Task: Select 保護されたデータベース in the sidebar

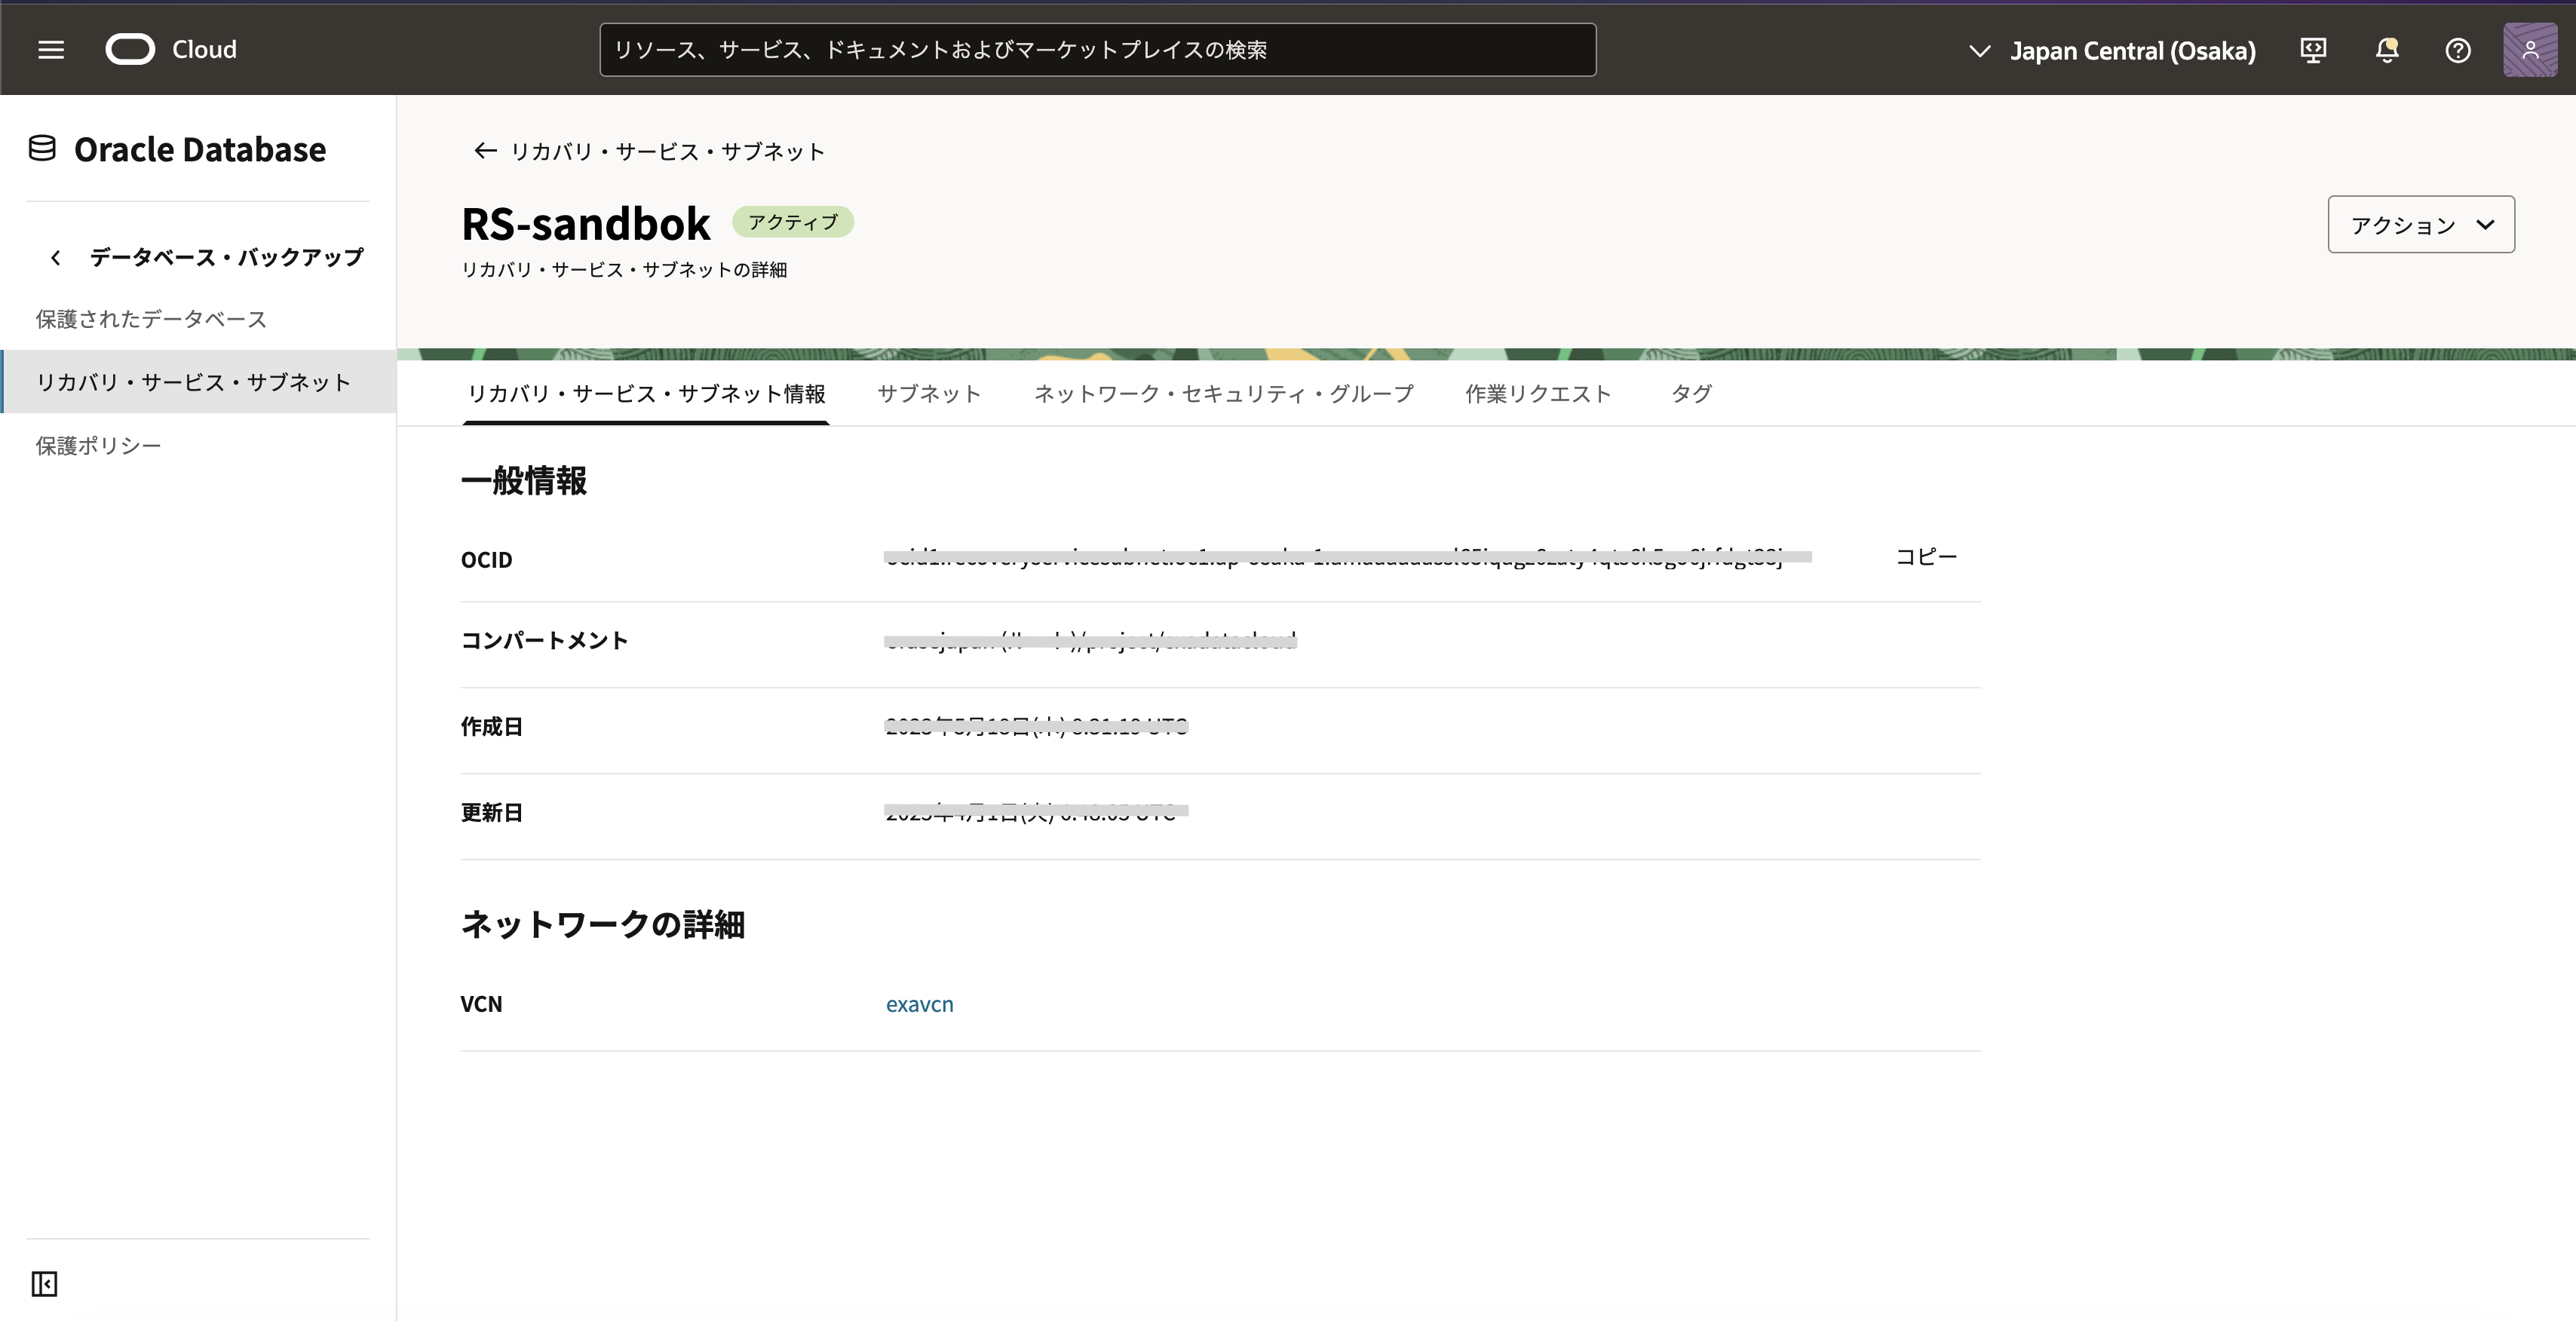Action: point(151,319)
